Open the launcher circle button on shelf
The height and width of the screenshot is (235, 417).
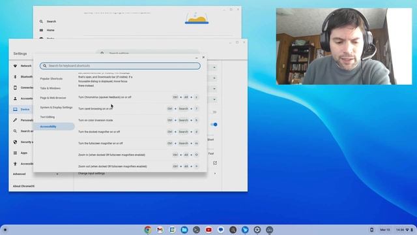click(5, 230)
